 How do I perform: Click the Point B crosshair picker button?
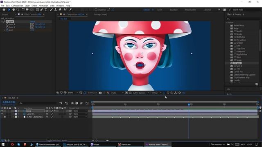click(x=32, y=27)
